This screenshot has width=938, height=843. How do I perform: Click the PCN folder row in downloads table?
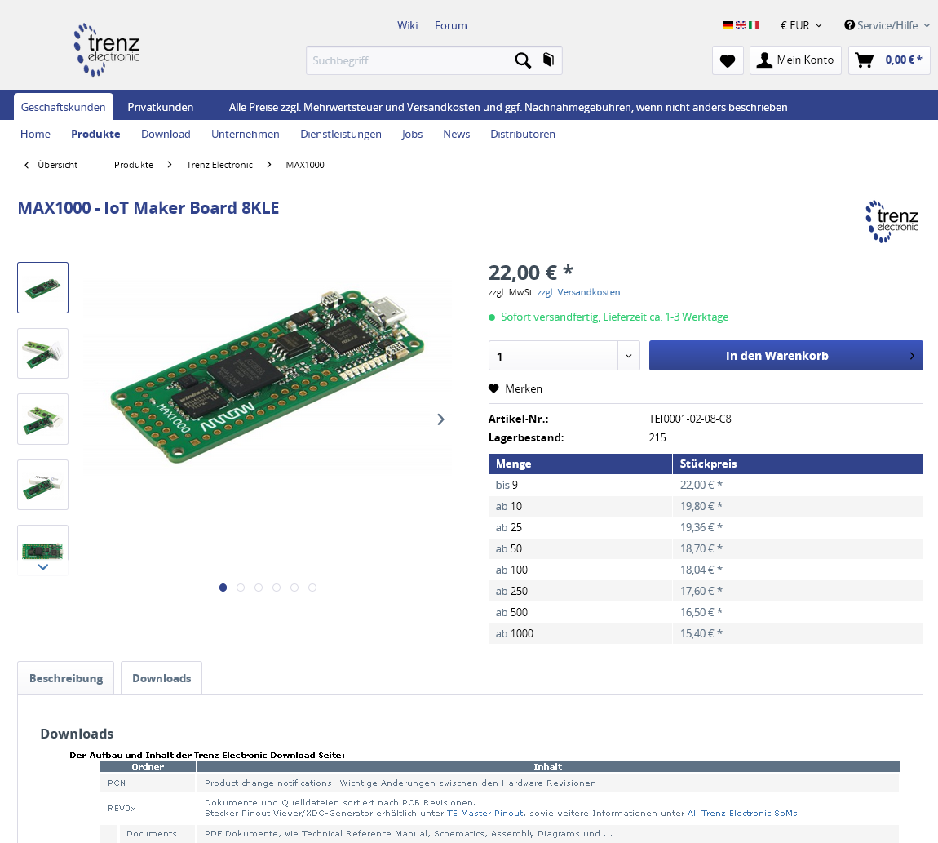[499, 783]
